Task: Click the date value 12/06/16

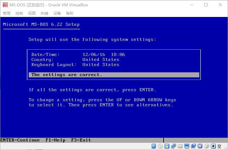Action: [94, 55]
